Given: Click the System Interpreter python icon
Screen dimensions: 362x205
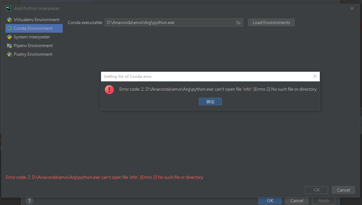Looking at the screenshot, I should click(x=9, y=37).
